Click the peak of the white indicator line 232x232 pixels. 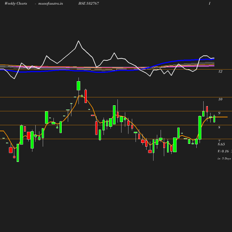pos(78,41)
